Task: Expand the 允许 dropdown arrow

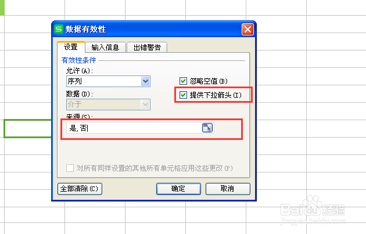Action: click(x=145, y=81)
